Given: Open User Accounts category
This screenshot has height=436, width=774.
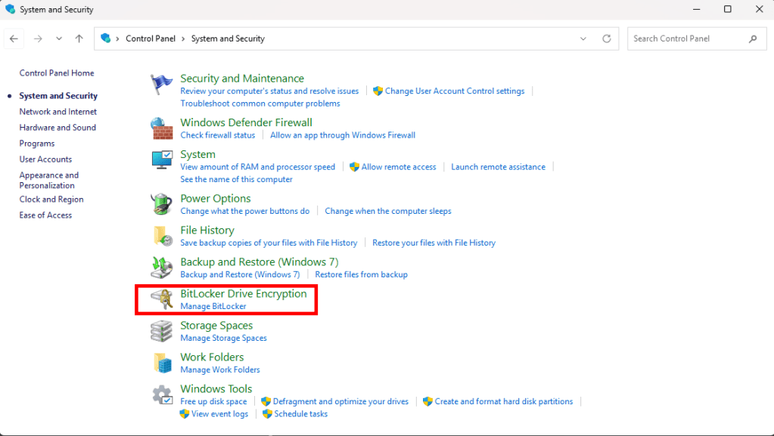Looking at the screenshot, I should point(45,159).
